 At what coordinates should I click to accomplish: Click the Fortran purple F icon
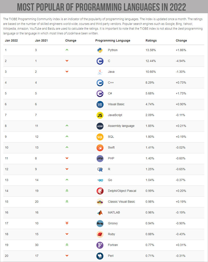tap(100, 245)
